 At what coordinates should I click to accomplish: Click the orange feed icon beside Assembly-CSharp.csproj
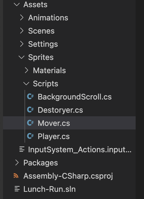(16, 176)
